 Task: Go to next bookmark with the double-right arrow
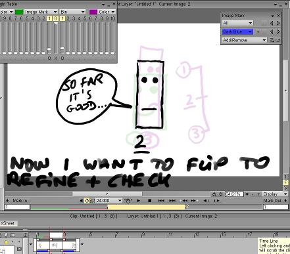point(194,201)
